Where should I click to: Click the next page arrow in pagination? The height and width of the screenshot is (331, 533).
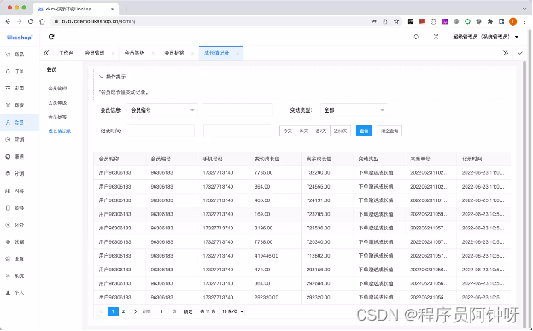pyautogui.click(x=135, y=311)
